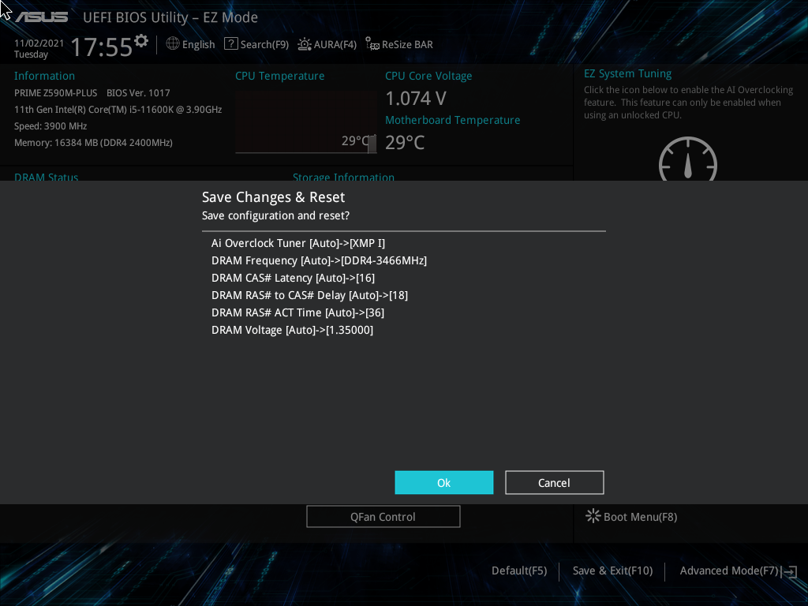Click the 11/02/2021 date text
This screenshot has width=808, height=606.
pyautogui.click(x=39, y=43)
